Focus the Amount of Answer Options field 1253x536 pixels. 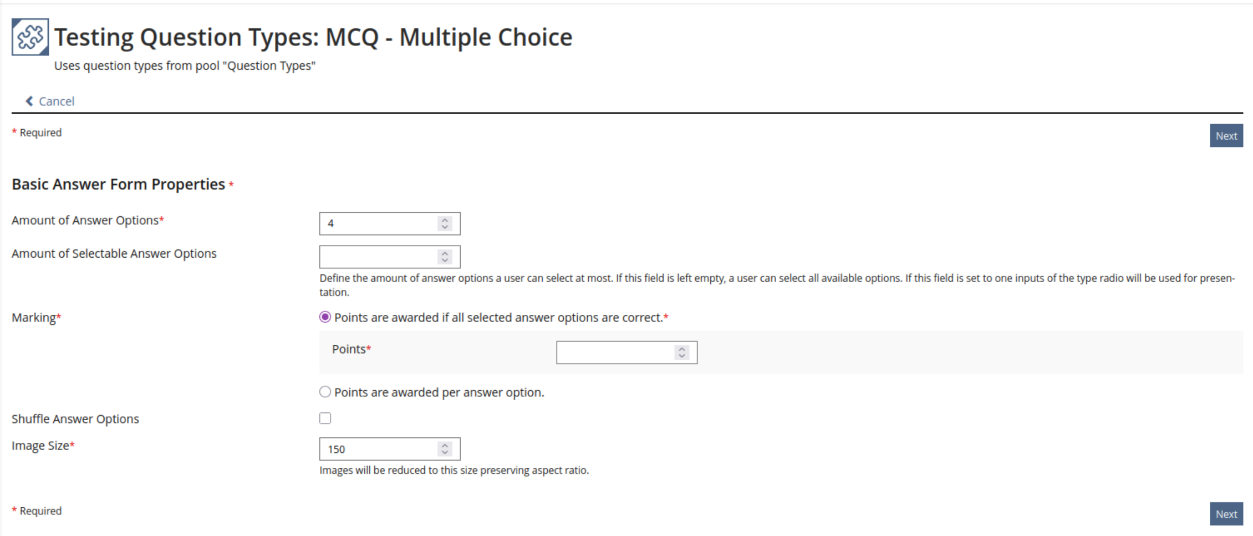390,223
